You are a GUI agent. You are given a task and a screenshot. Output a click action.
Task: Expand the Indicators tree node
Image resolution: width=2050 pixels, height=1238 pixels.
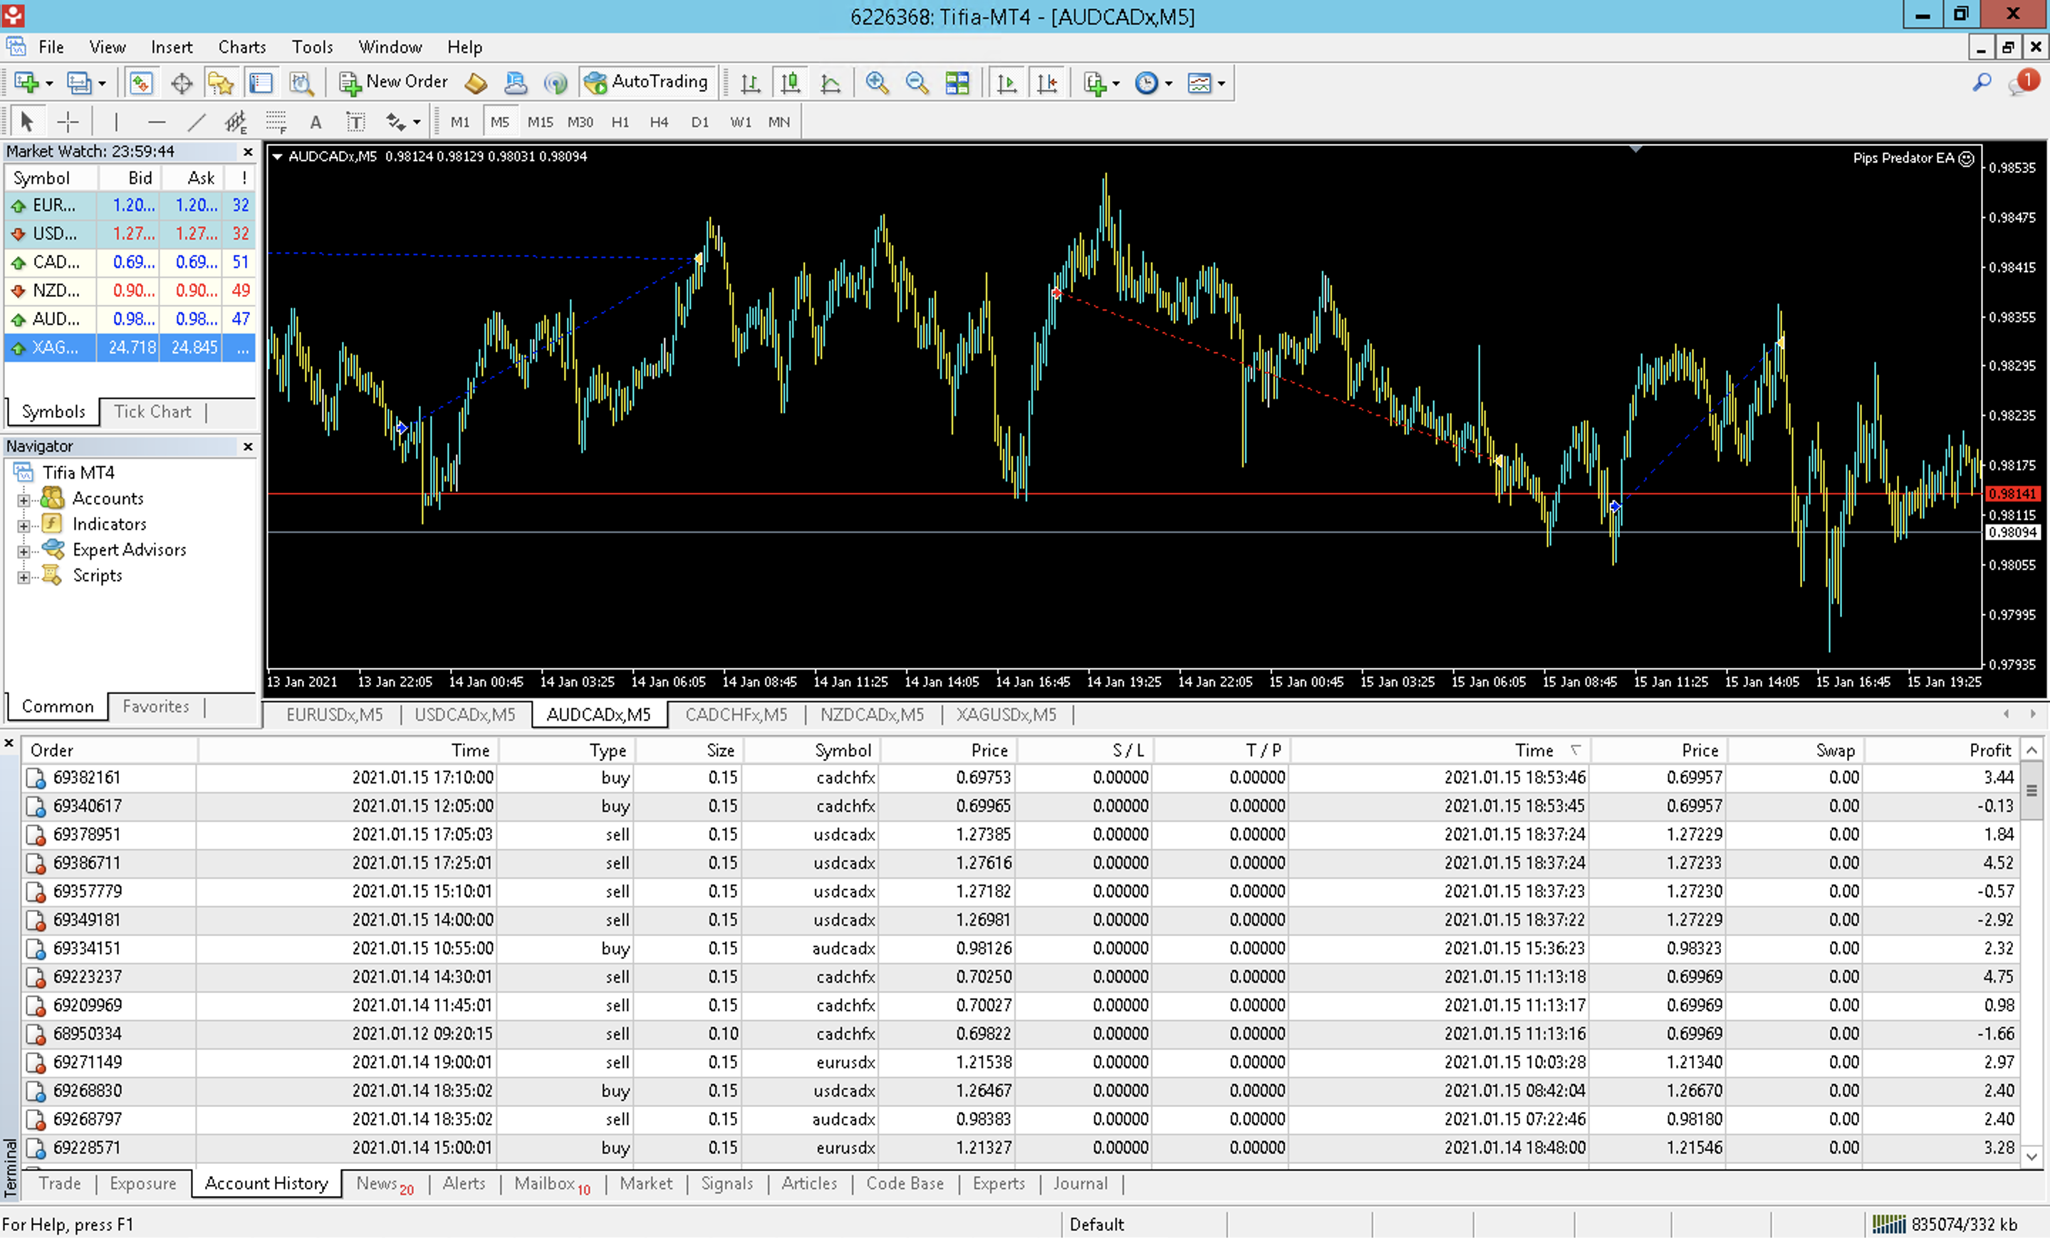[24, 525]
